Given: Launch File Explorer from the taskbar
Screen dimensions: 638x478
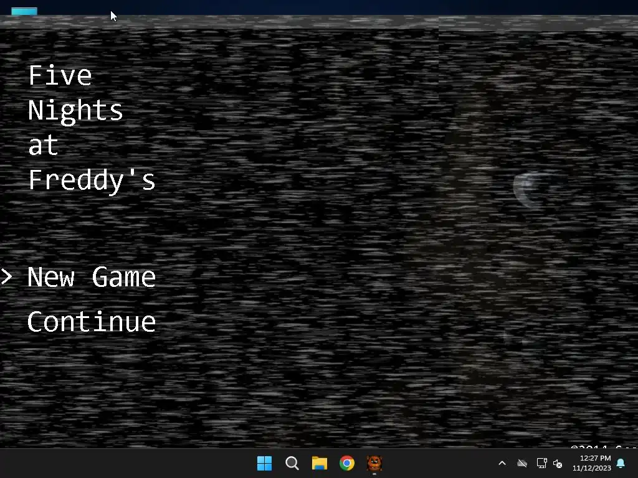Looking at the screenshot, I should coord(320,463).
